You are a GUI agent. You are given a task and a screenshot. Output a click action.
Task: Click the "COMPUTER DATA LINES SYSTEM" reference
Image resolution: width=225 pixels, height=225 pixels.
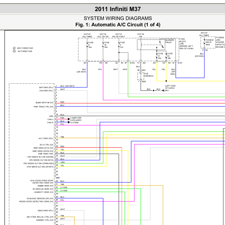click(x=76, y=120)
